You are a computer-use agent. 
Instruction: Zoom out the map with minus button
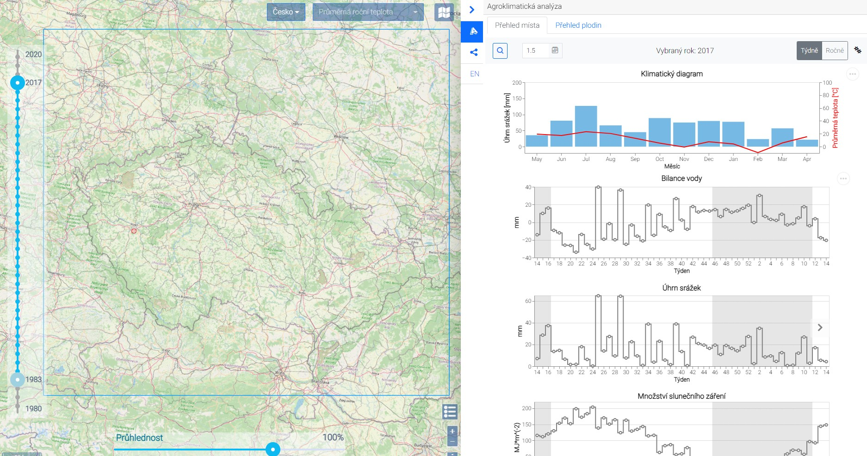click(452, 442)
